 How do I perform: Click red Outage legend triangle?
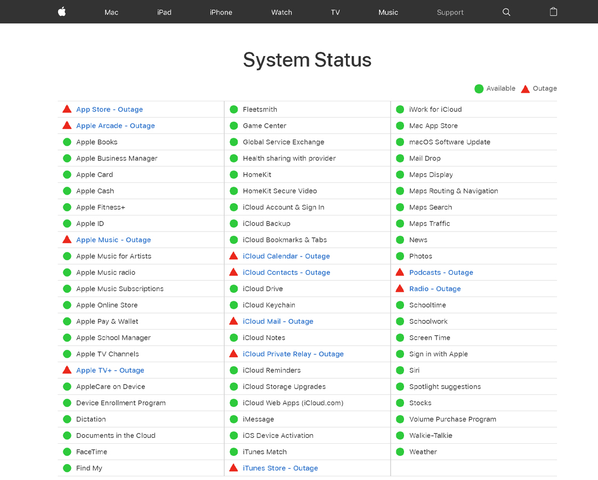pyautogui.click(x=526, y=89)
